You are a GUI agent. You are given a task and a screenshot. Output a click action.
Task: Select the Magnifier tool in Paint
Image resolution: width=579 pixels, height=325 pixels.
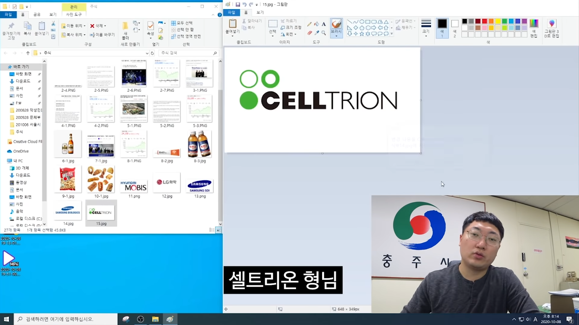coord(324,32)
